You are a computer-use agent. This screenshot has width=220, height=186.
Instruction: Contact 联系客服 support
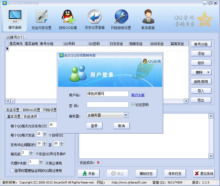(x=148, y=19)
